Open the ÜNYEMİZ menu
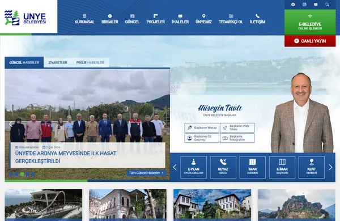 tap(203, 19)
